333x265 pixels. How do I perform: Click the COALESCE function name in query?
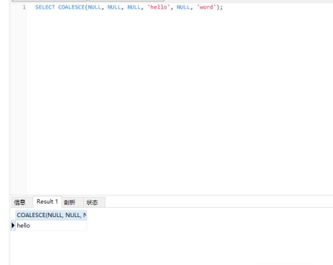pyautogui.click(x=71, y=7)
